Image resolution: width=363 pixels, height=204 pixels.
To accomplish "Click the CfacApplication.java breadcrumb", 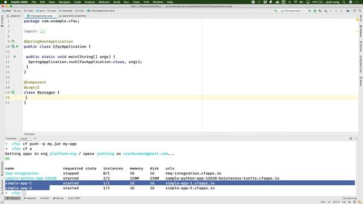I will click(101, 11).
